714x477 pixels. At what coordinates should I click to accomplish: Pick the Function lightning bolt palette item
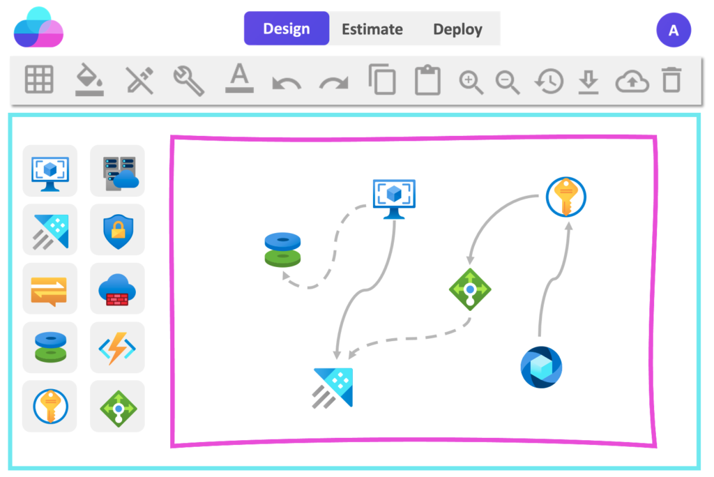pyautogui.click(x=117, y=347)
